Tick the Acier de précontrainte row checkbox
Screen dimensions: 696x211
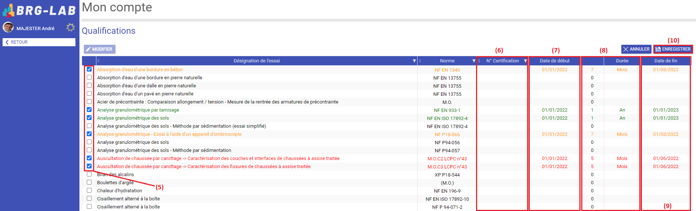pyautogui.click(x=89, y=102)
